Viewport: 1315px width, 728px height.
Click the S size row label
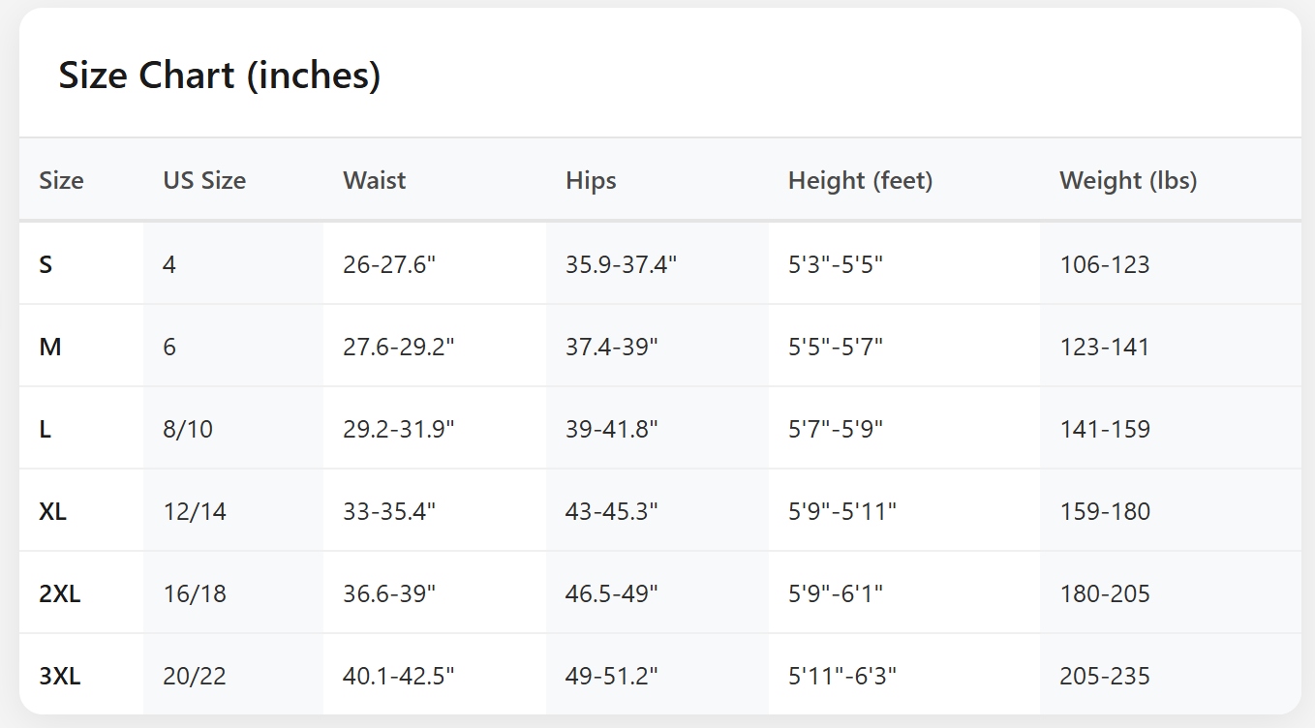pyautogui.click(x=46, y=264)
